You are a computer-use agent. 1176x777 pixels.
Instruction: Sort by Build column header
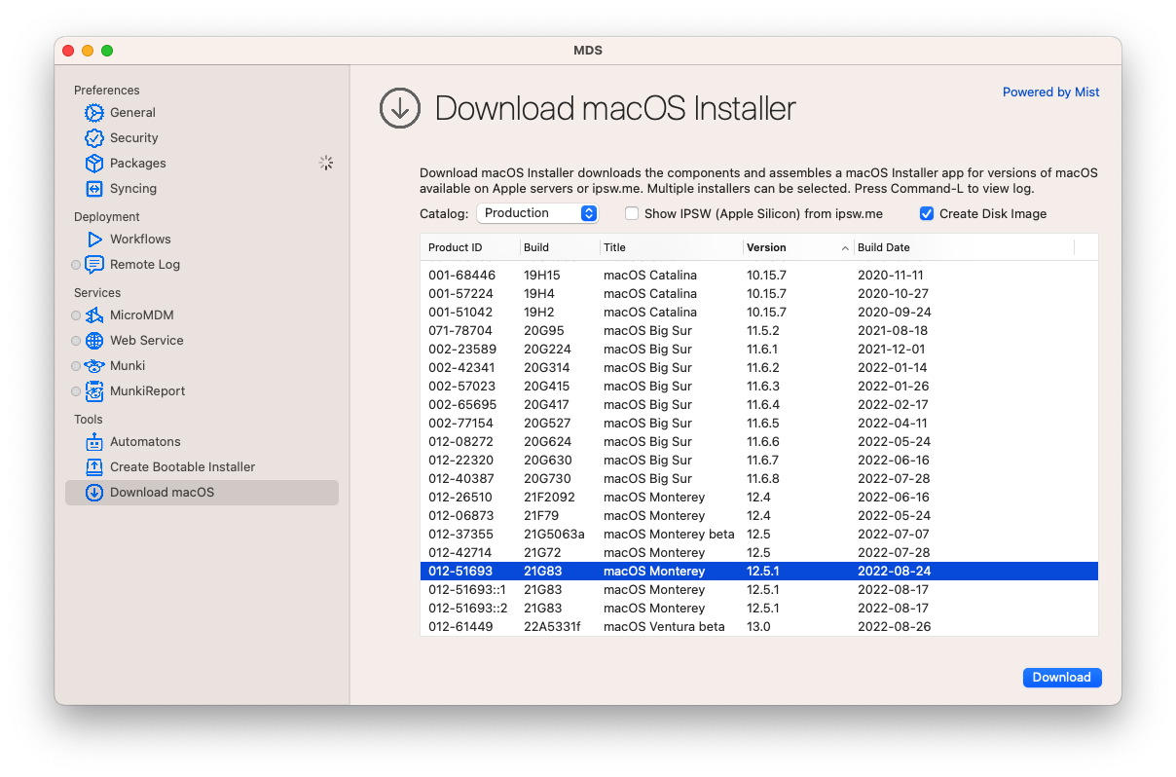[x=560, y=247]
